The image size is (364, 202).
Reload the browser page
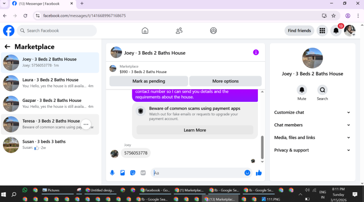coord(25,16)
